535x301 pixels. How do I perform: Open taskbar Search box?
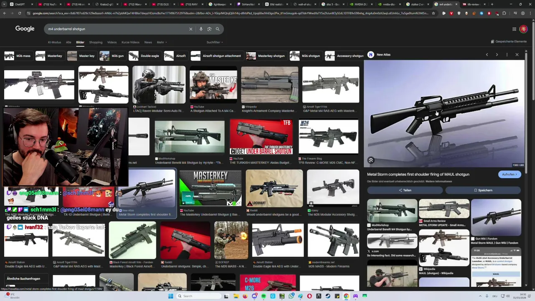[x=199, y=296]
